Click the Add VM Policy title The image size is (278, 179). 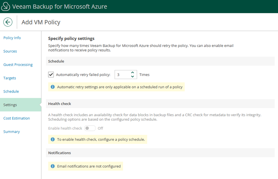click(41, 22)
